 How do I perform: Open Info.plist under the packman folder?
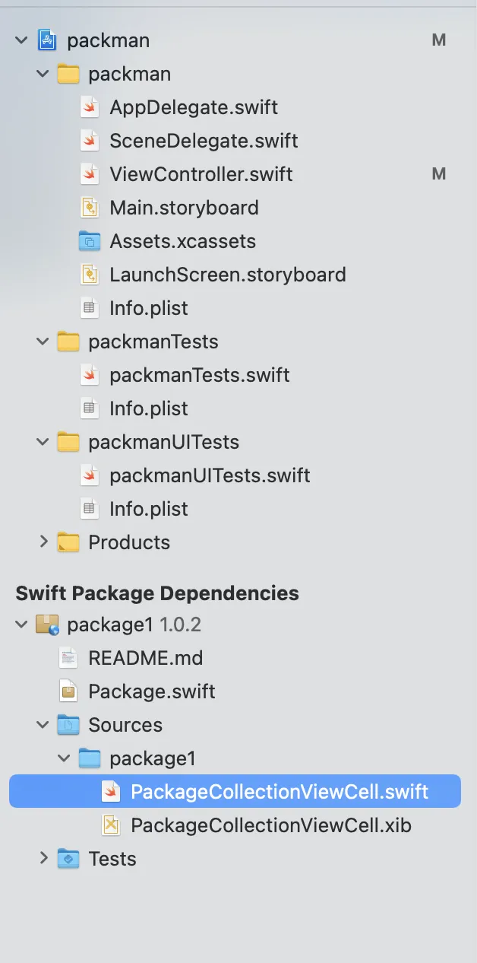point(148,308)
